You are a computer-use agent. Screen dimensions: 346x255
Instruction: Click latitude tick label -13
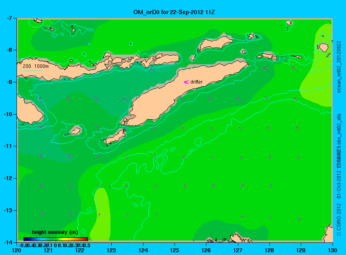8,210
